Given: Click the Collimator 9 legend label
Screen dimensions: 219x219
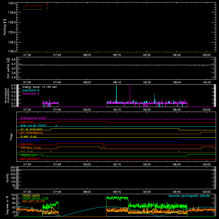Looking at the screenshot, I should pyautogui.click(x=31, y=94).
